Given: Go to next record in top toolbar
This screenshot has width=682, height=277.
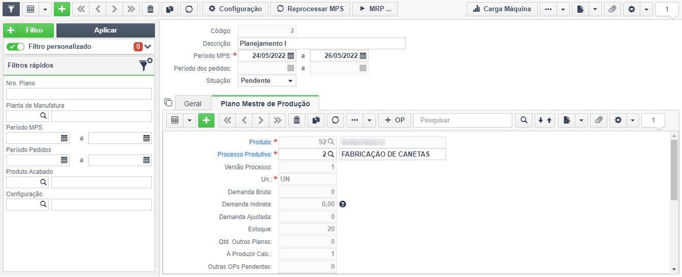Looking at the screenshot, I should (x=114, y=9).
